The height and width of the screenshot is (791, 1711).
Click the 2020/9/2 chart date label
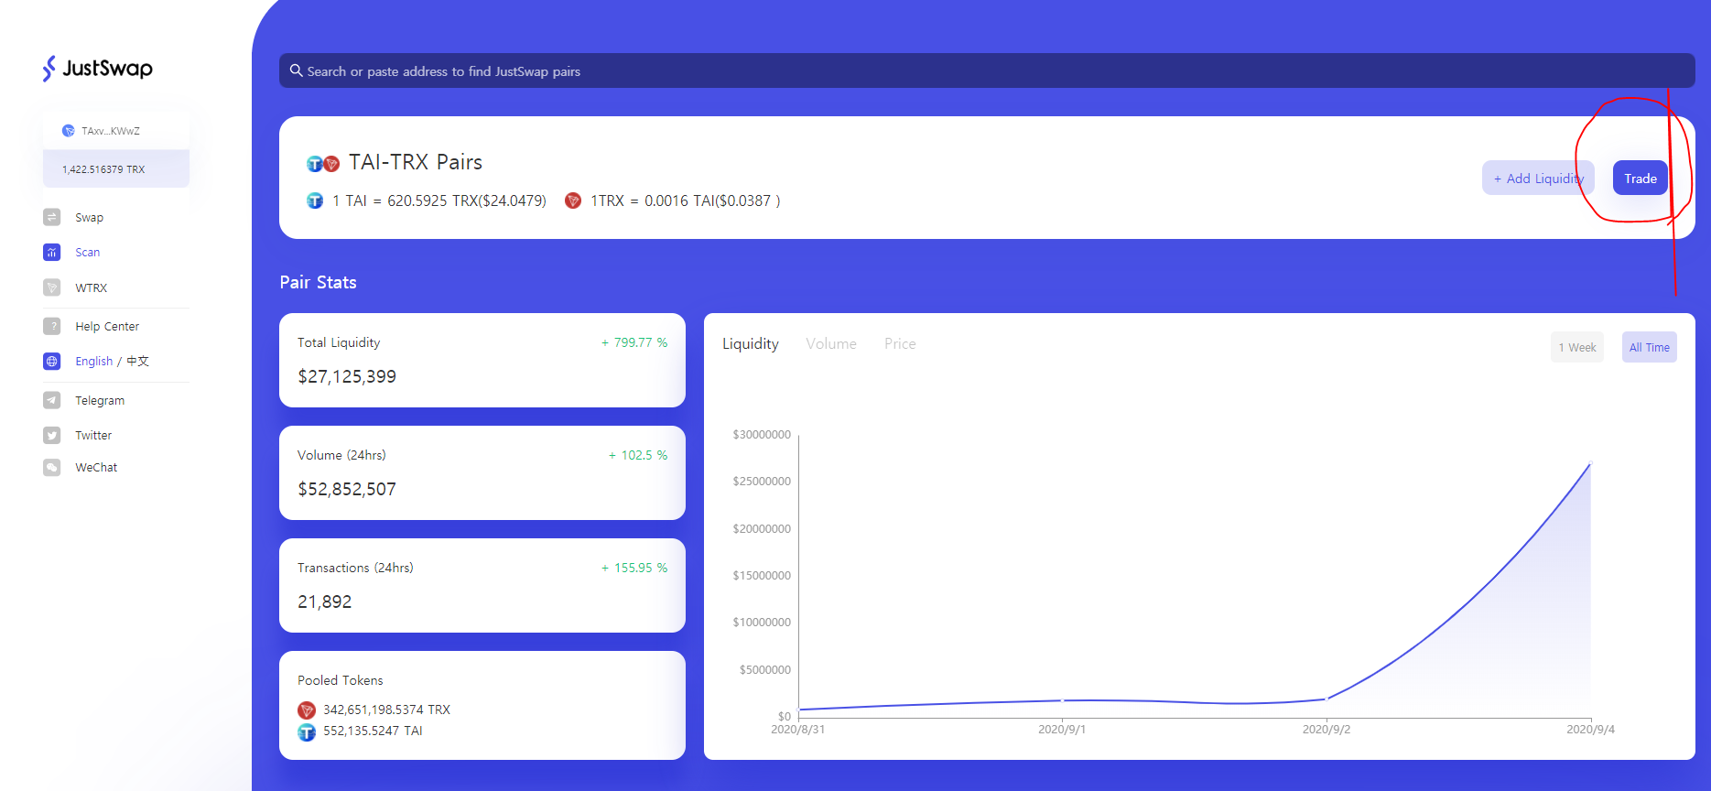[x=1327, y=730]
